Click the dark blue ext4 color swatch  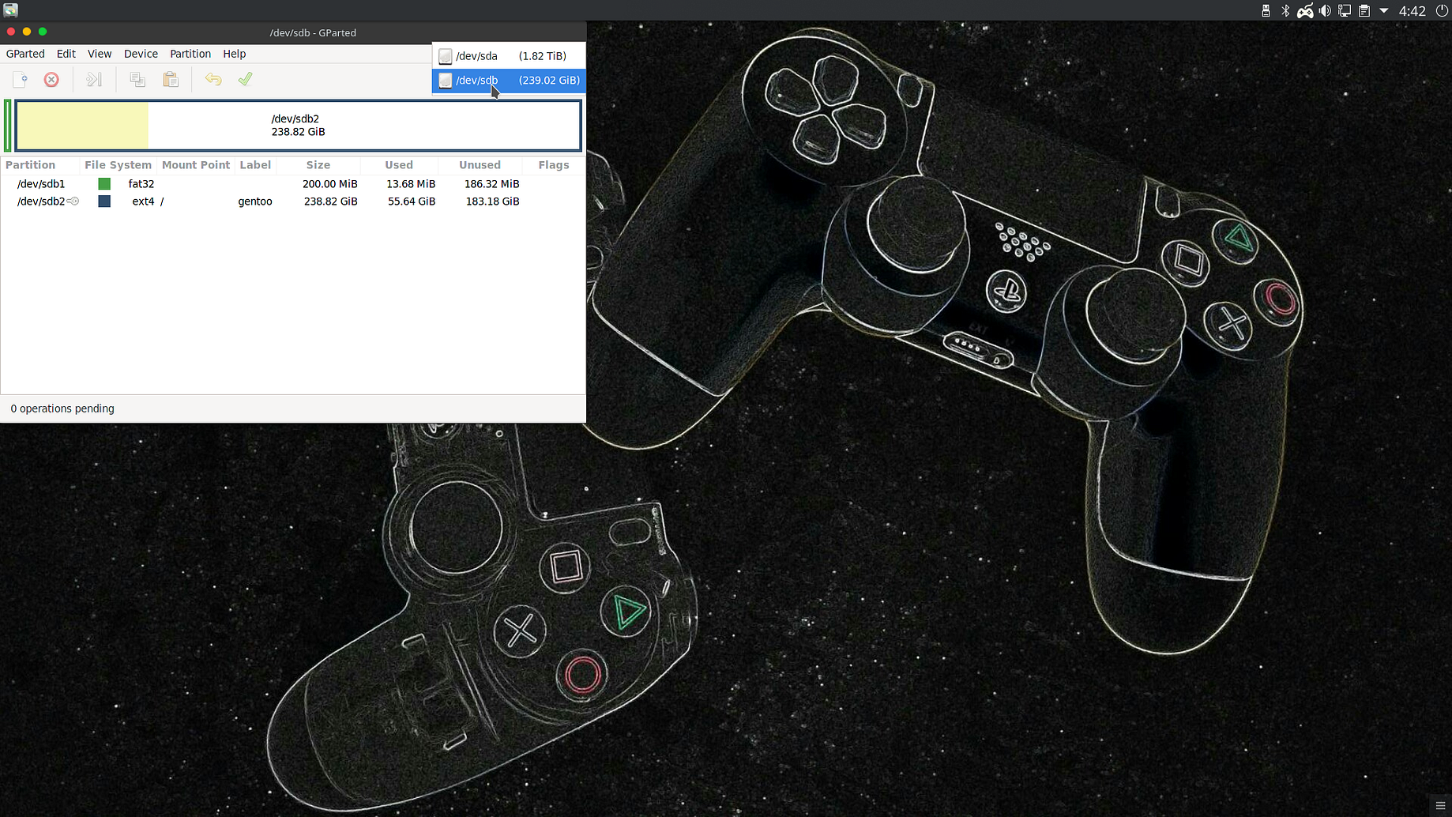coord(104,201)
